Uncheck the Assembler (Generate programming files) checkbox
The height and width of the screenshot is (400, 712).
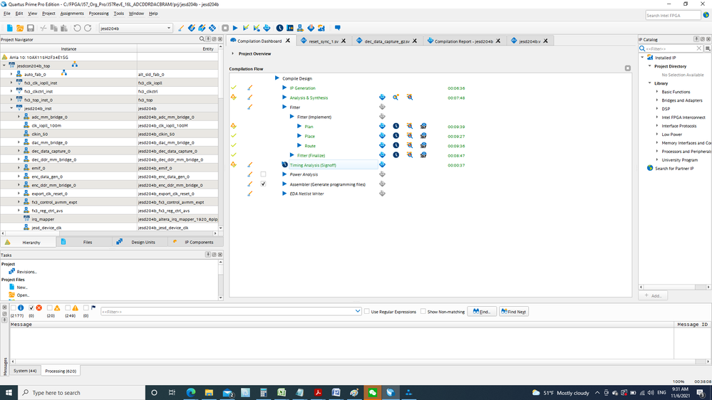click(263, 184)
